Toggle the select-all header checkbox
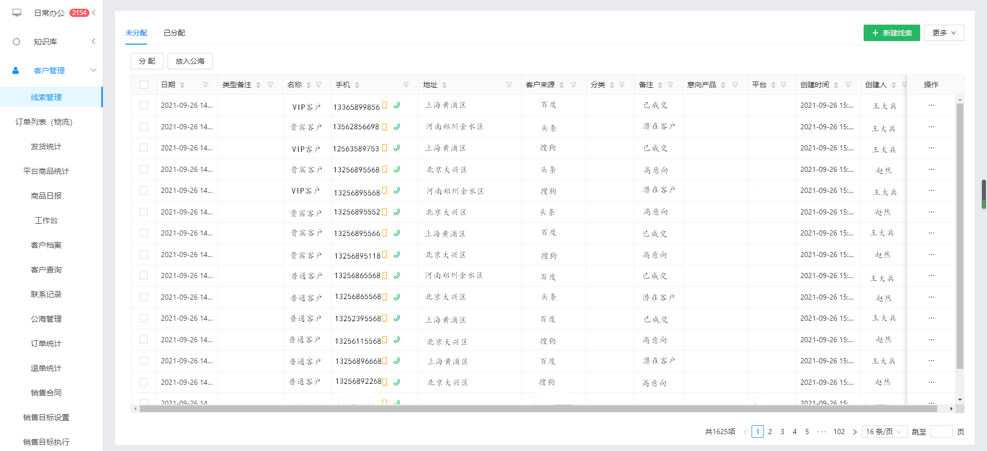987x451 pixels. 144,85
